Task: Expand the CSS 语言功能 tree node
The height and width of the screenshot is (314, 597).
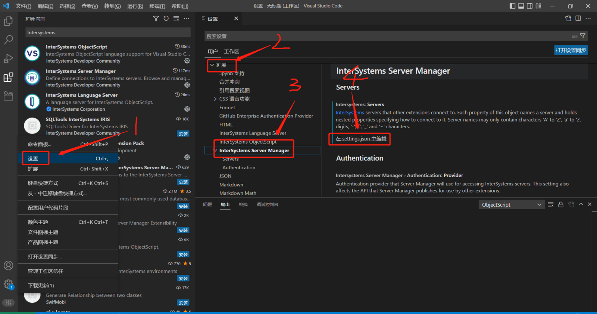Action: pos(215,99)
